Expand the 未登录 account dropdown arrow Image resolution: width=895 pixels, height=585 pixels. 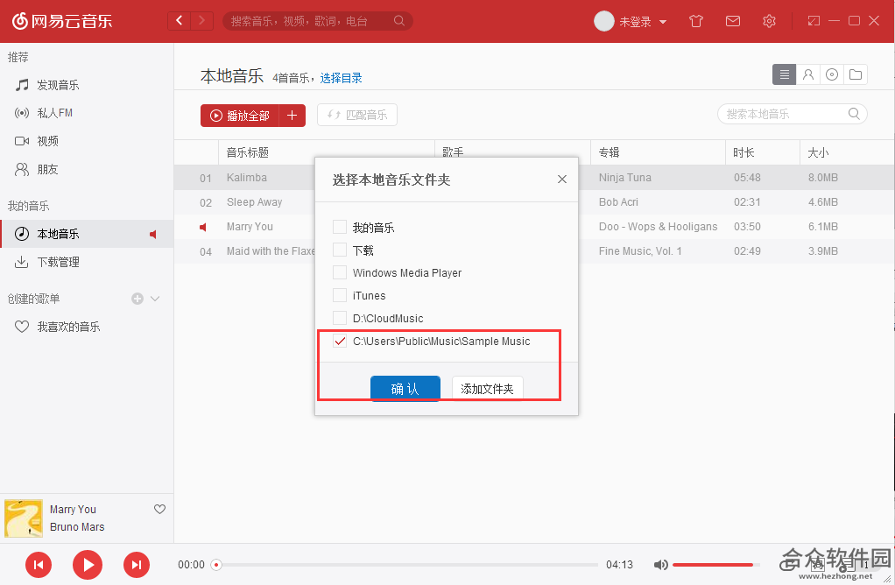(663, 22)
